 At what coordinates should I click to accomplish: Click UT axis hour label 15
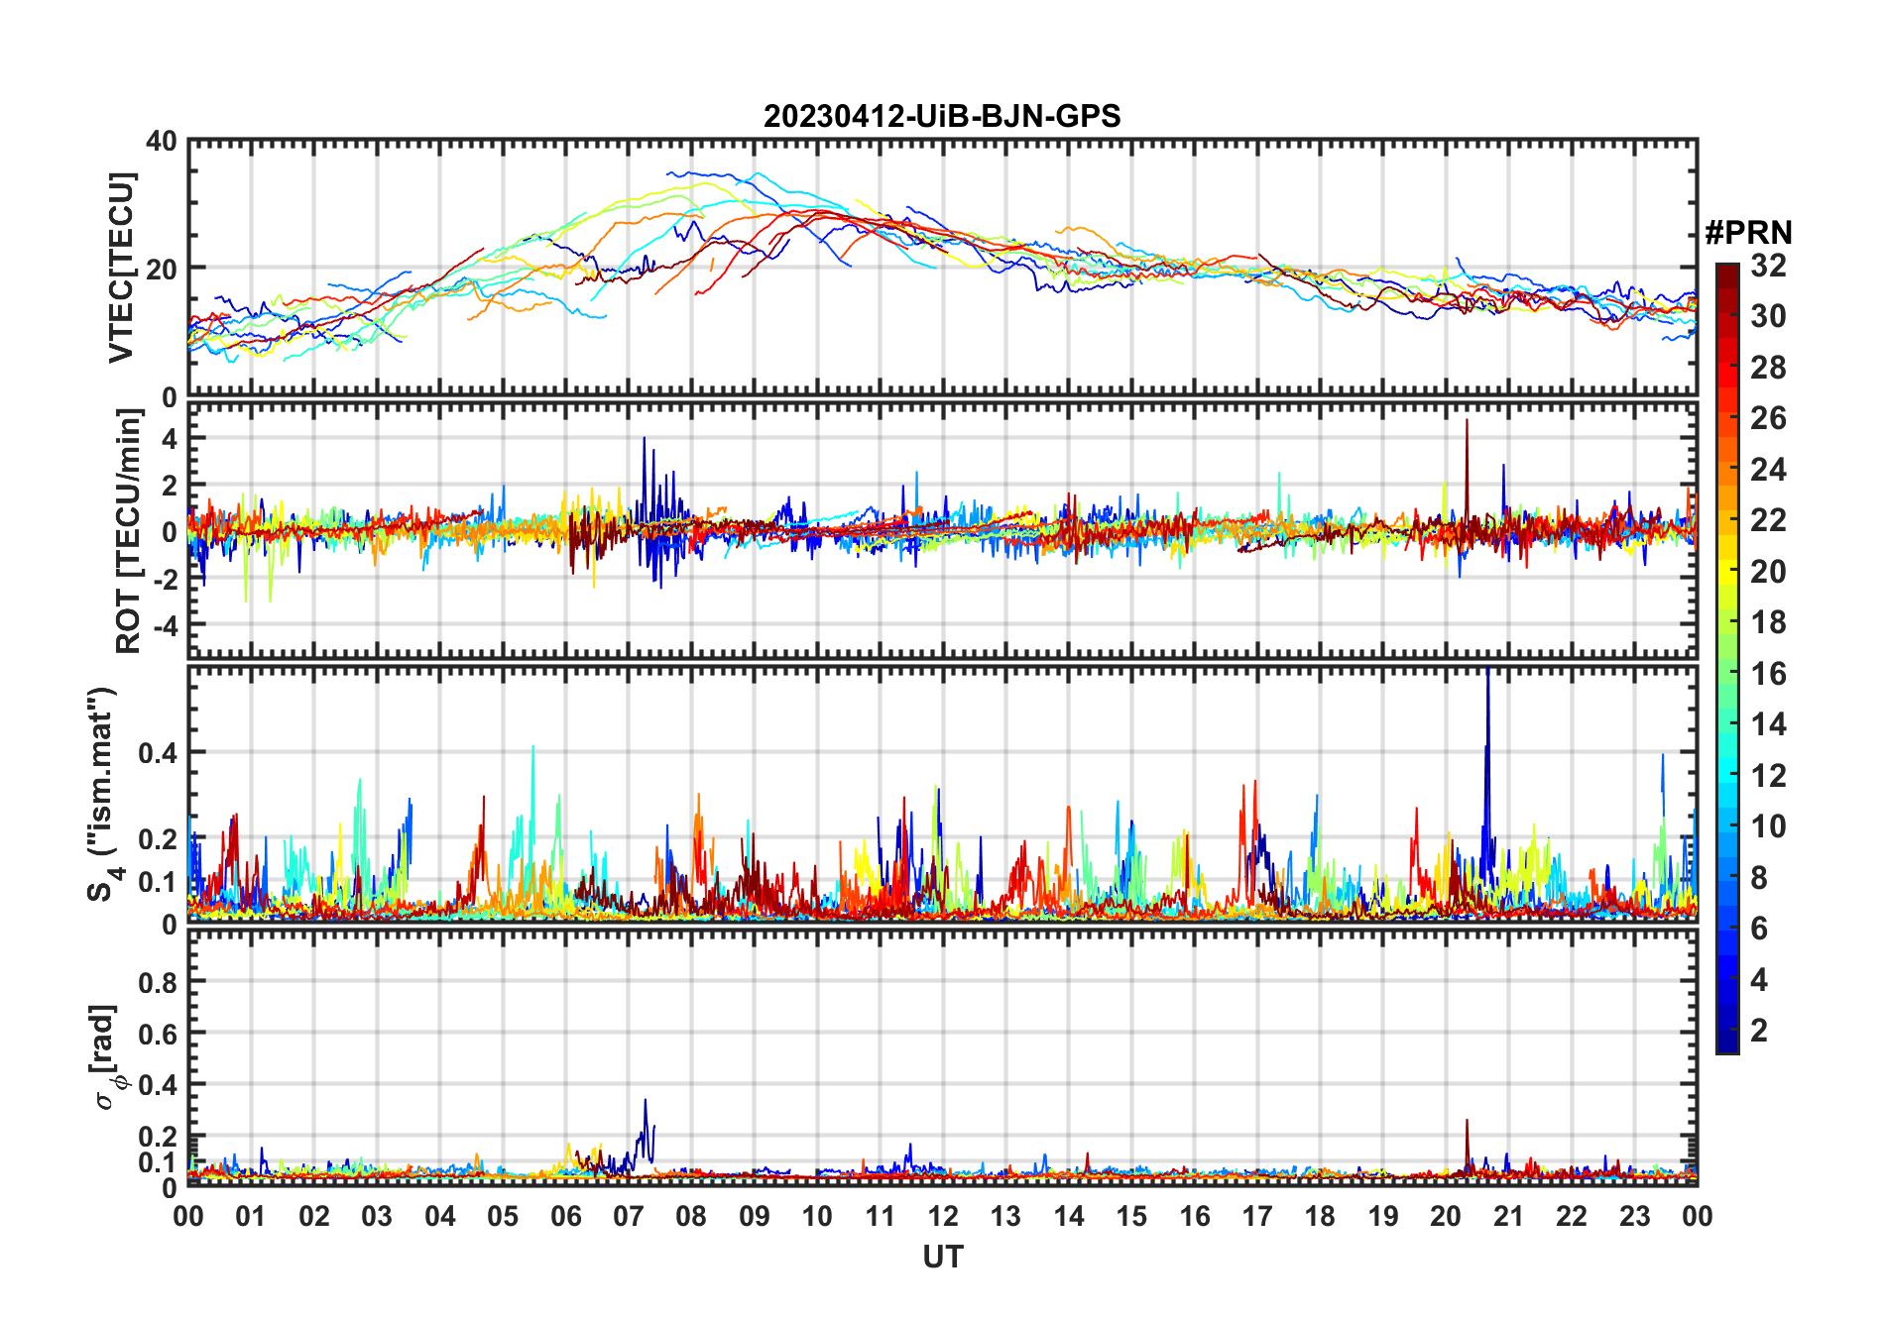[1131, 1216]
